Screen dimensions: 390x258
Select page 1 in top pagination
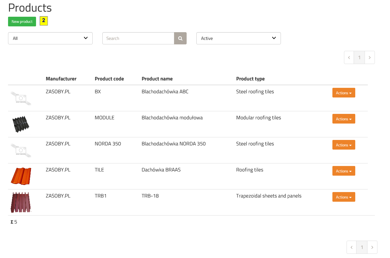pyautogui.click(x=359, y=58)
